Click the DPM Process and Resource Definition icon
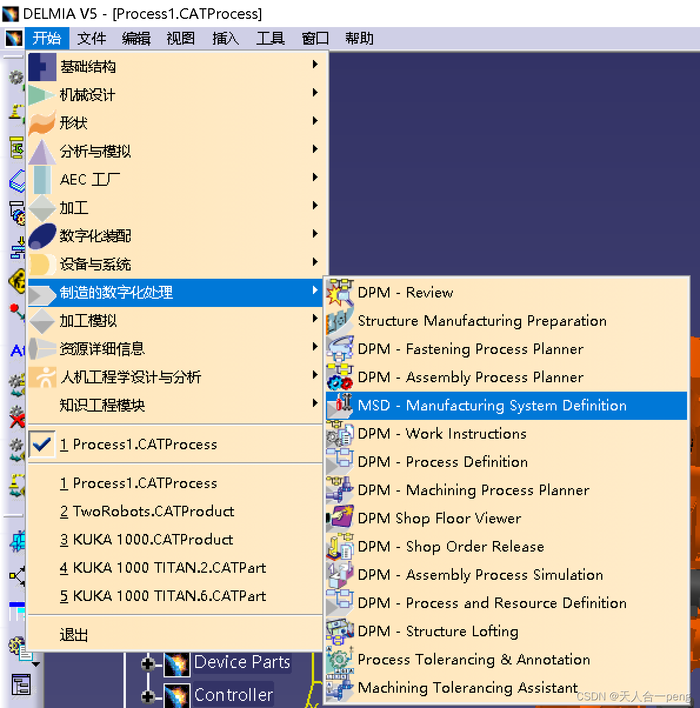700x708 pixels. [339, 603]
